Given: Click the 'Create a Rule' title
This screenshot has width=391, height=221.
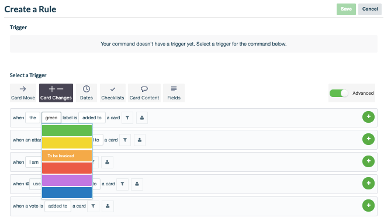Looking at the screenshot, I should tap(30, 9).
